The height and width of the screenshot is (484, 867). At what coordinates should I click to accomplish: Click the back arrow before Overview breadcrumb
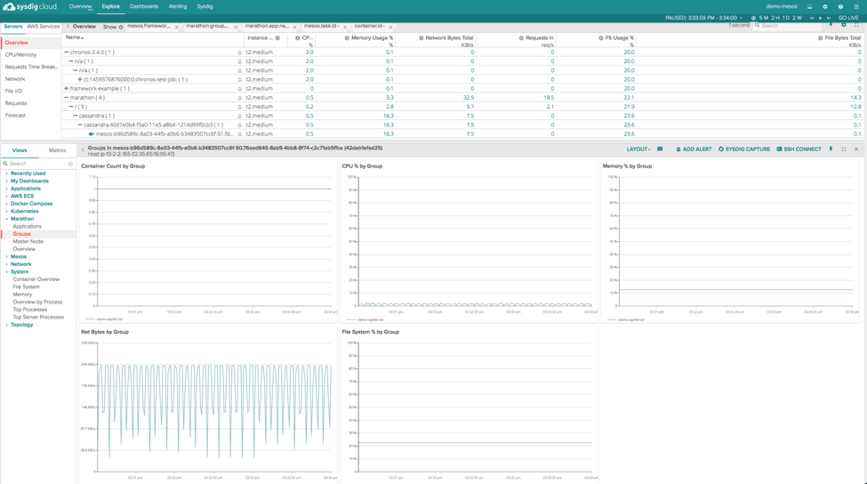pos(68,26)
